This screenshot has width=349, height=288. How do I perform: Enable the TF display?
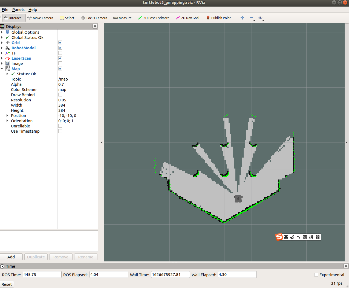[x=60, y=53]
